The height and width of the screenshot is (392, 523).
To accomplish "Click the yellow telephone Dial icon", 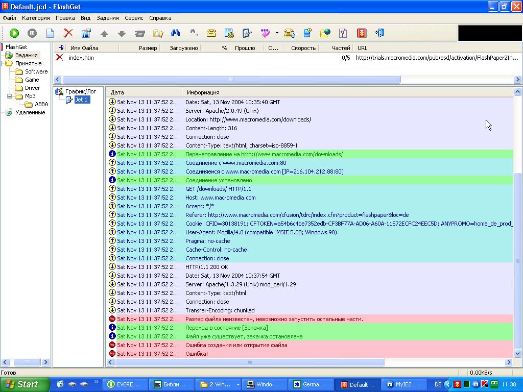I will 211,33.
